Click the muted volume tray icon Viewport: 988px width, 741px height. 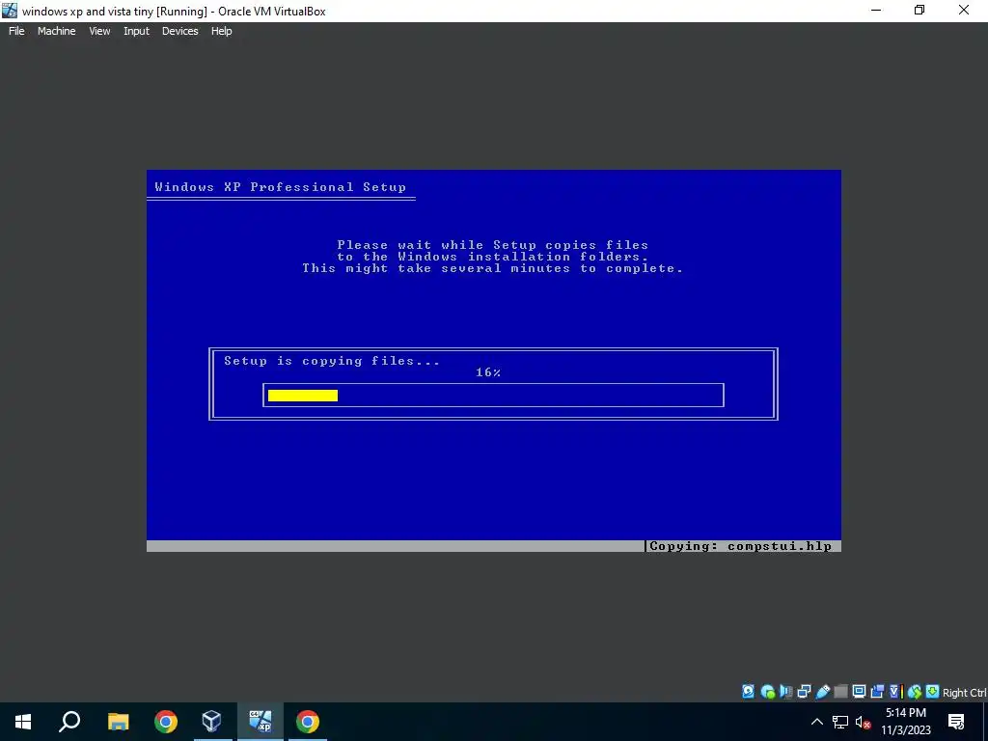pos(863,722)
